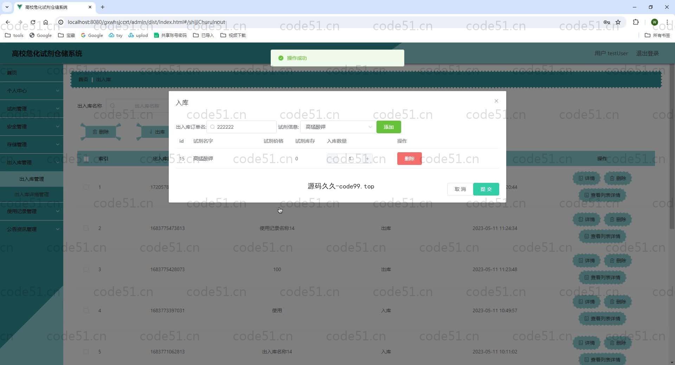Open the password manager key icon

(x=606, y=22)
